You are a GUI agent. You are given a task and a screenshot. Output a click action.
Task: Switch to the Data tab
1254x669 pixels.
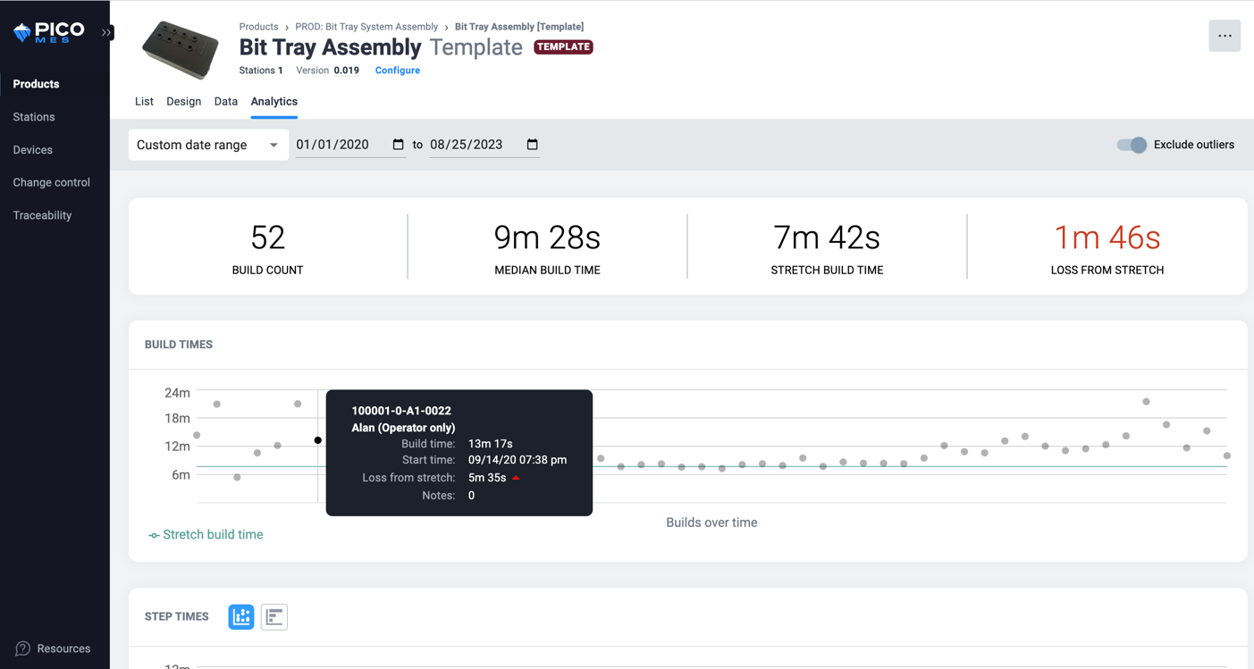pyautogui.click(x=226, y=102)
